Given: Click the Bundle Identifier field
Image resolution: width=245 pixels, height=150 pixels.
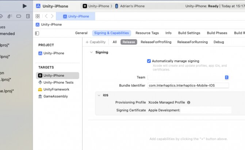Looking at the screenshot, I should (x=188, y=85).
